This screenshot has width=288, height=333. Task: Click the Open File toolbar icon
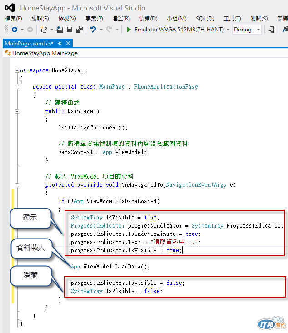click(x=60, y=30)
